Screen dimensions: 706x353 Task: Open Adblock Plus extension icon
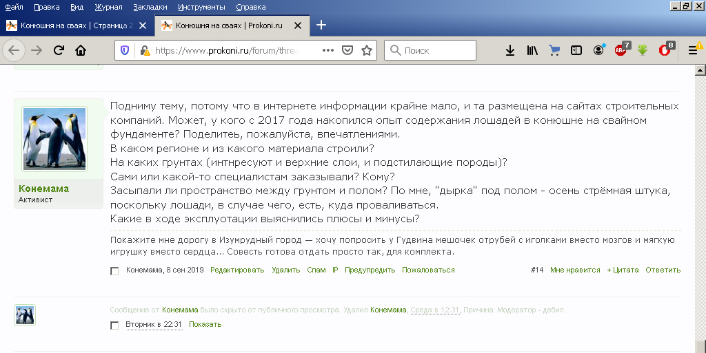(x=621, y=50)
